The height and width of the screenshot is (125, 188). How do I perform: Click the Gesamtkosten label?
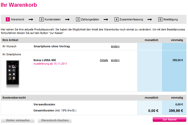44,110
